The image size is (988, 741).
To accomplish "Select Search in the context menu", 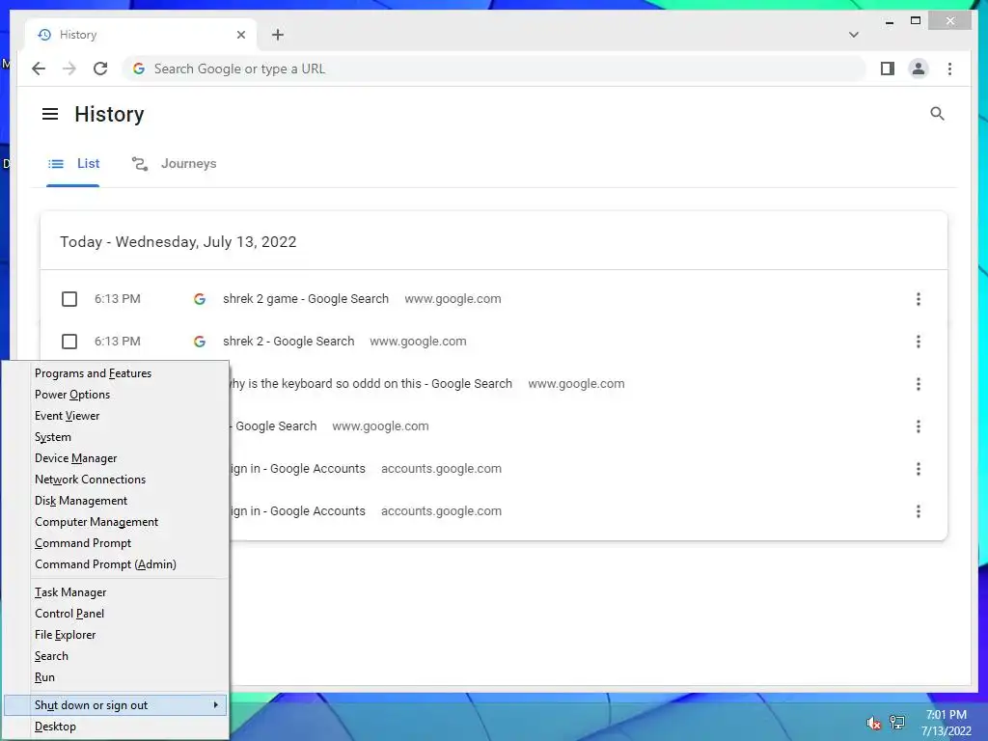I will click(116, 656).
